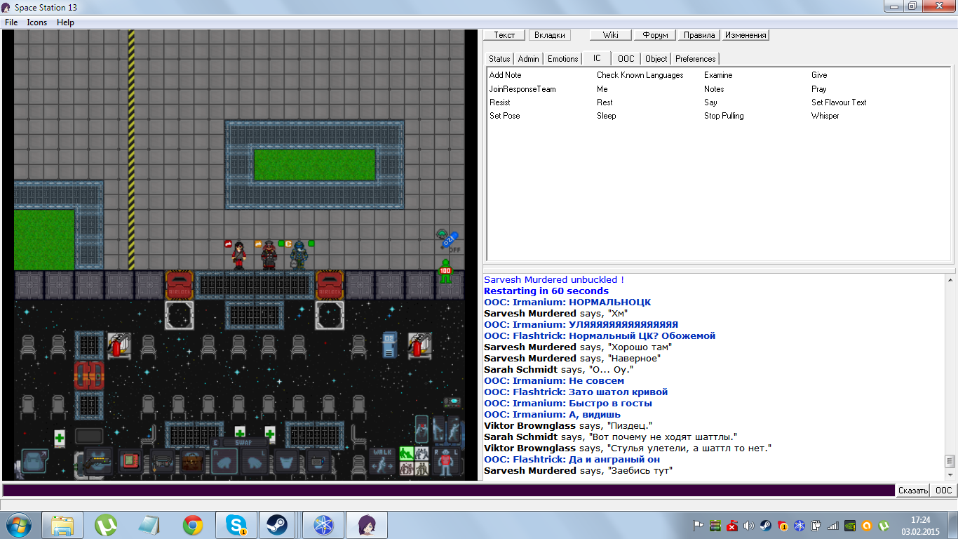Click the belt slot in the HUD
Viewport: 958px width, 539px height.
(x=162, y=460)
